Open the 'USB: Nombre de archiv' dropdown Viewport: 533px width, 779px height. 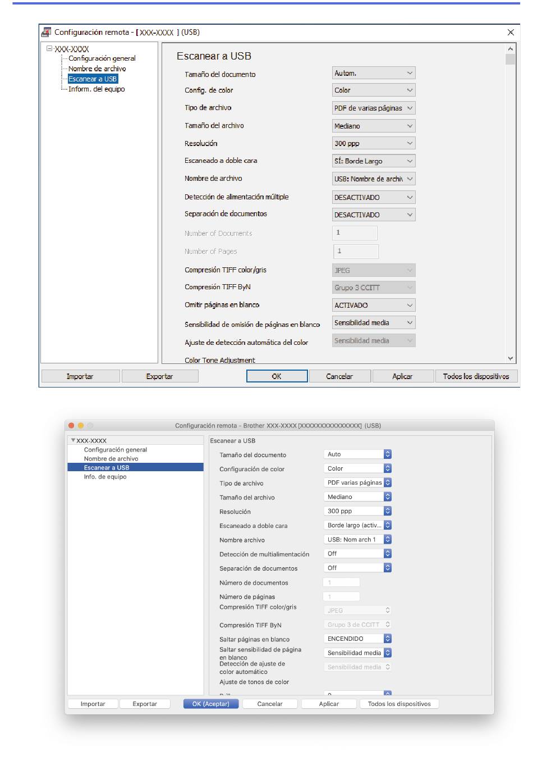374,179
